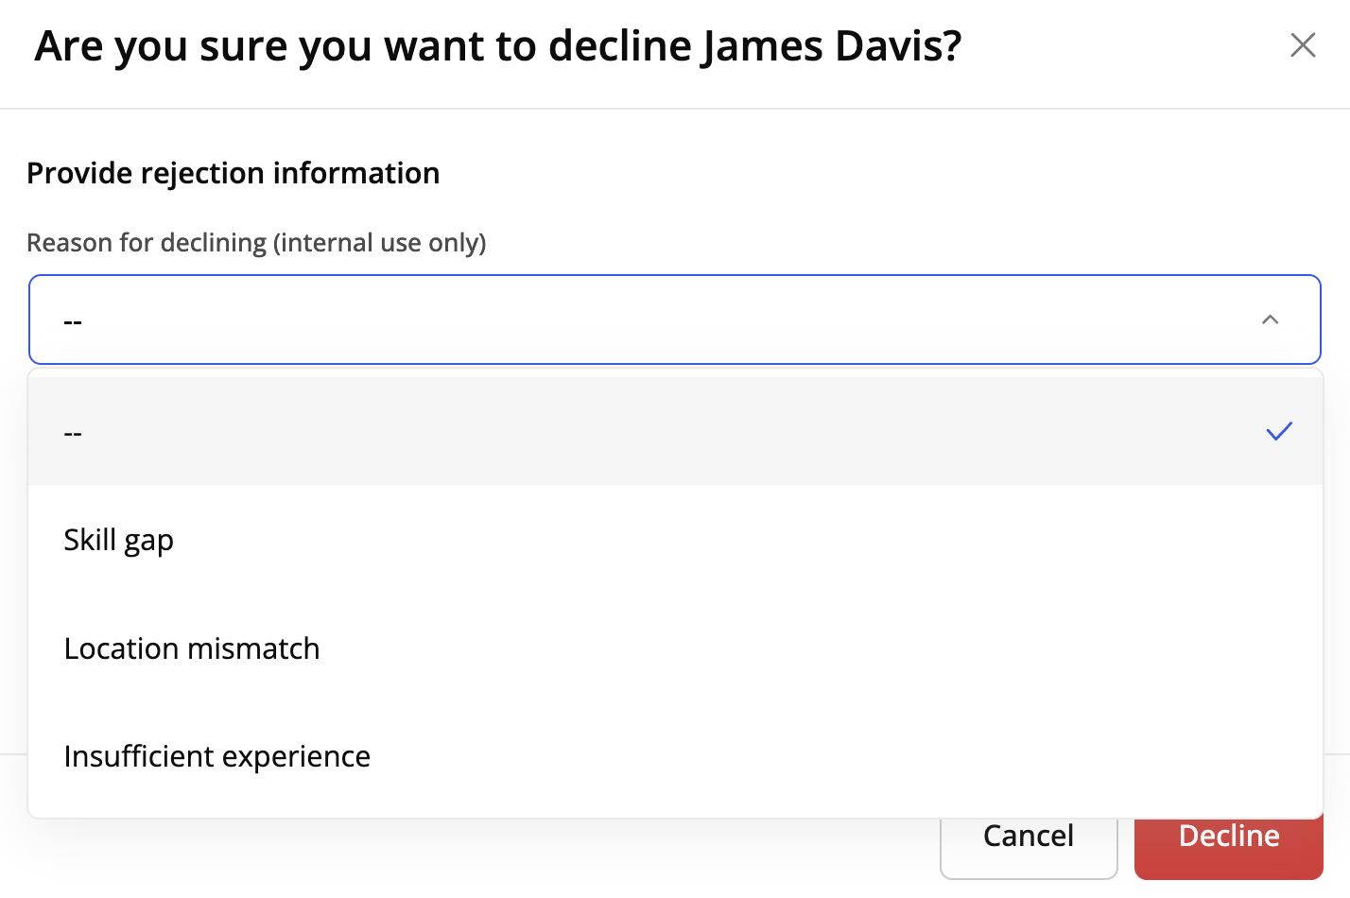1350x898 pixels.
Task: Click the "--" value shown in the combo box
Action: coord(74,321)
